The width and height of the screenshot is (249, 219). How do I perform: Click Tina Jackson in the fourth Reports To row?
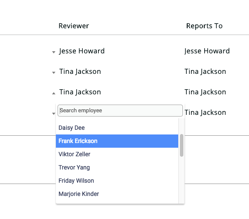(205, 112)
